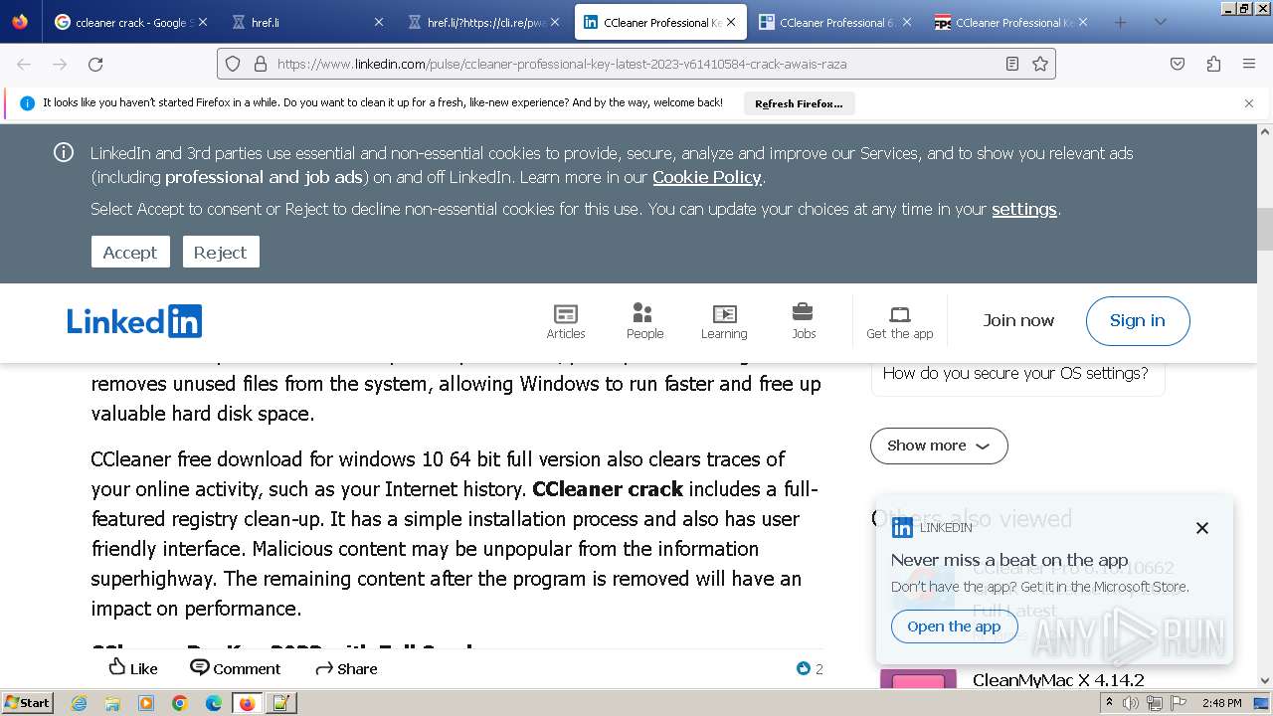This screenshot has width=1273, height=716.
Task: Comment on the article
Action: click(x=236, y=668)
